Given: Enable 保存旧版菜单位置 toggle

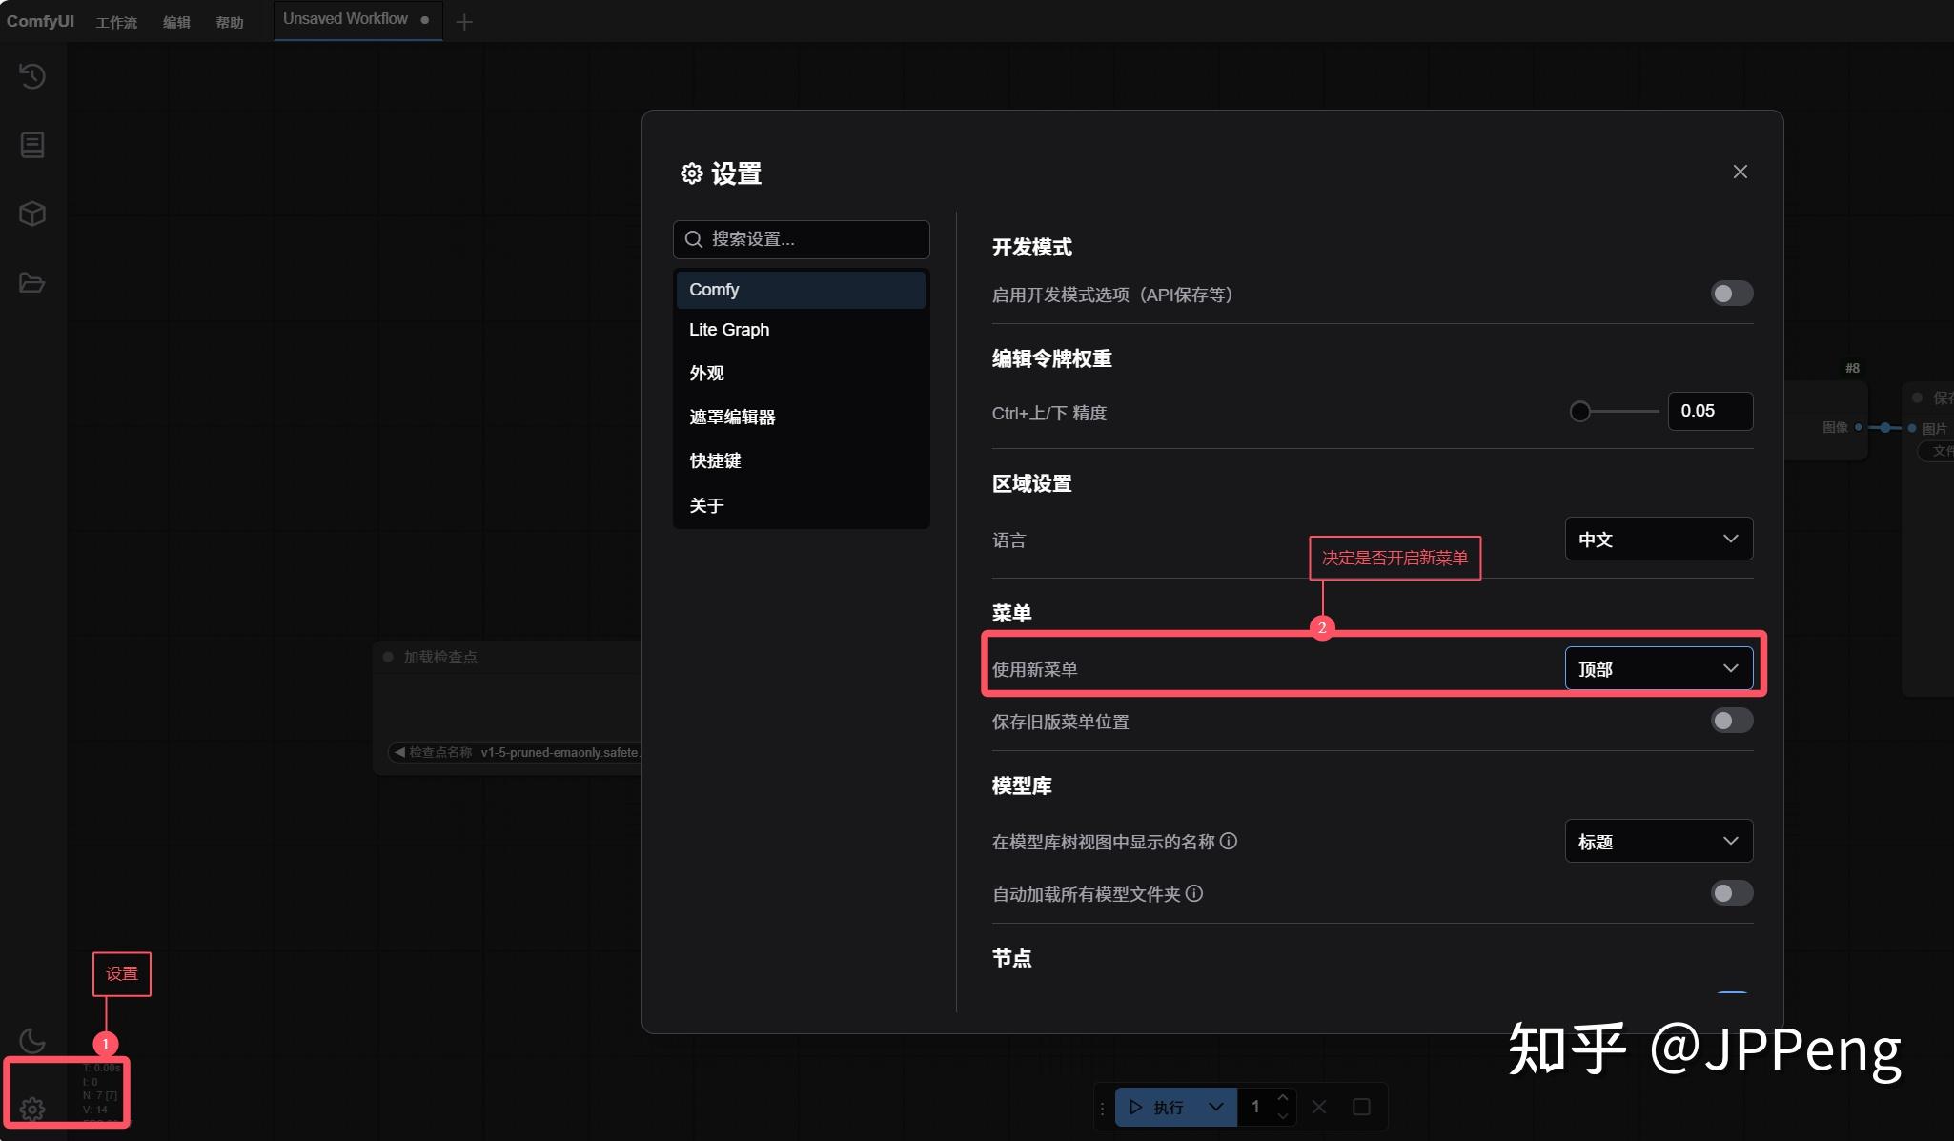Looking at the screenshot, I should pos(1730,722).
